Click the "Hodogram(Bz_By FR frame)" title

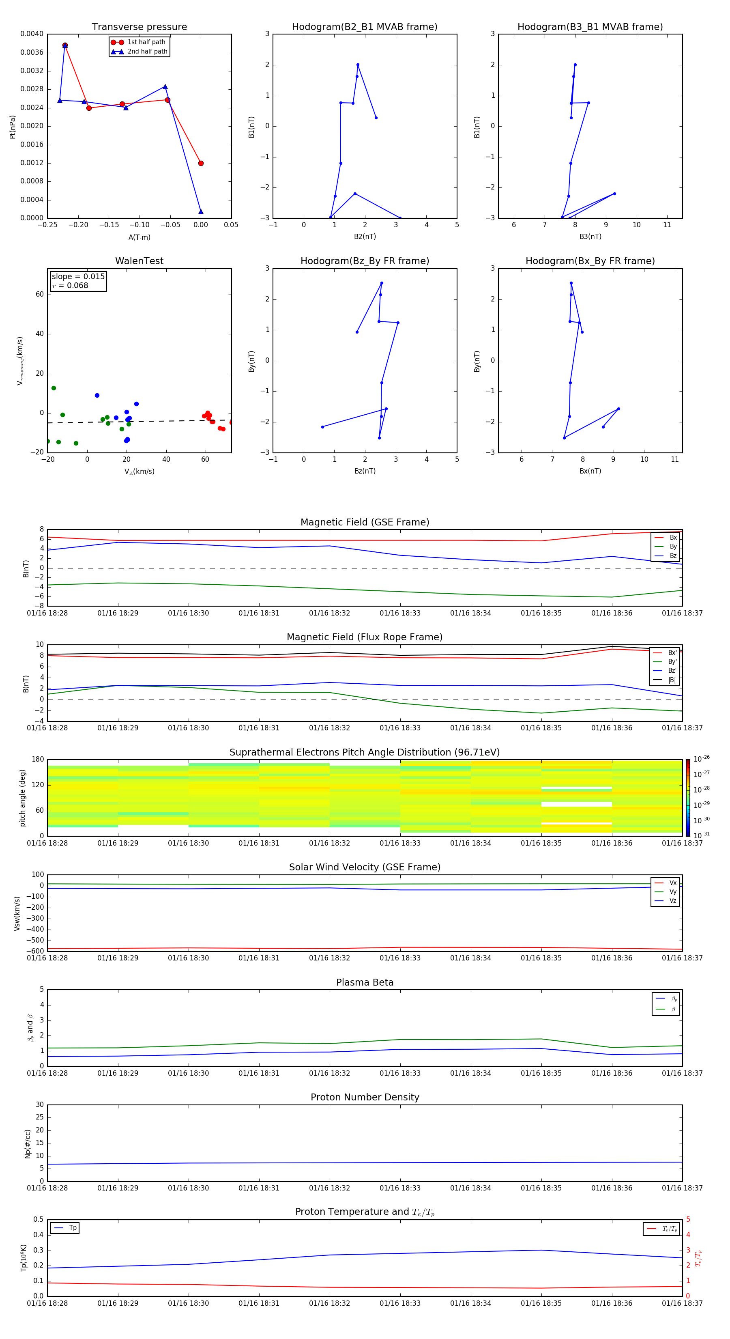[365, 261]
